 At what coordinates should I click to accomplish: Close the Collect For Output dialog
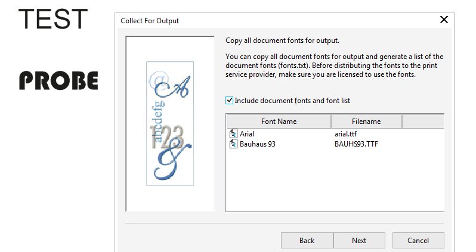click(x=444, y=20)
